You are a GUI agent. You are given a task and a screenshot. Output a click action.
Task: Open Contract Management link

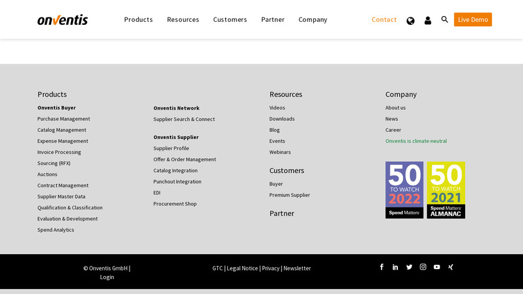[x=63, y=185]
